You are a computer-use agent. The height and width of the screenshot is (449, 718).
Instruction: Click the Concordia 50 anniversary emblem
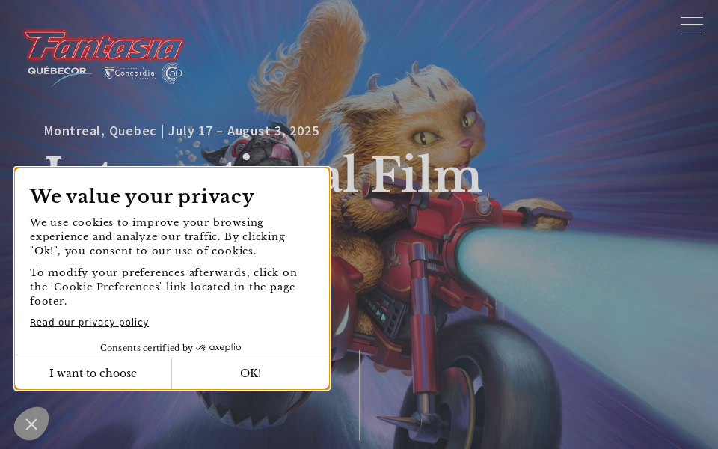tap(172, 73)
